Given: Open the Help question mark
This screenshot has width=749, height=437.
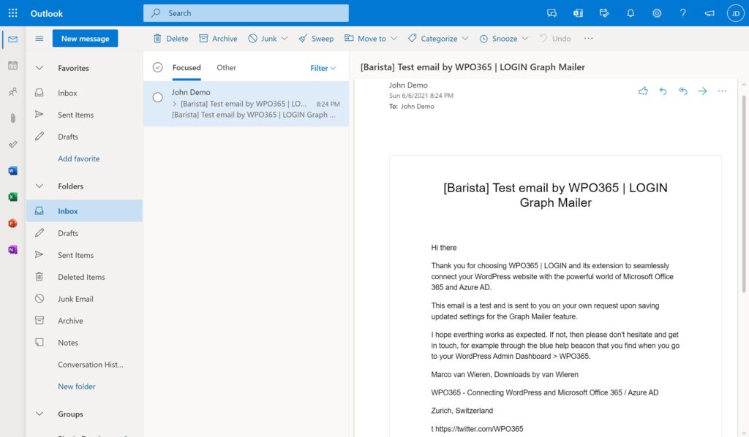Looking at the screenshot, I should (683, 13).
